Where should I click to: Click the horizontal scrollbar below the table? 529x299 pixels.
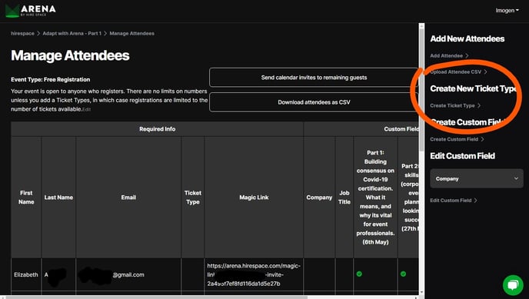point(157,297)
